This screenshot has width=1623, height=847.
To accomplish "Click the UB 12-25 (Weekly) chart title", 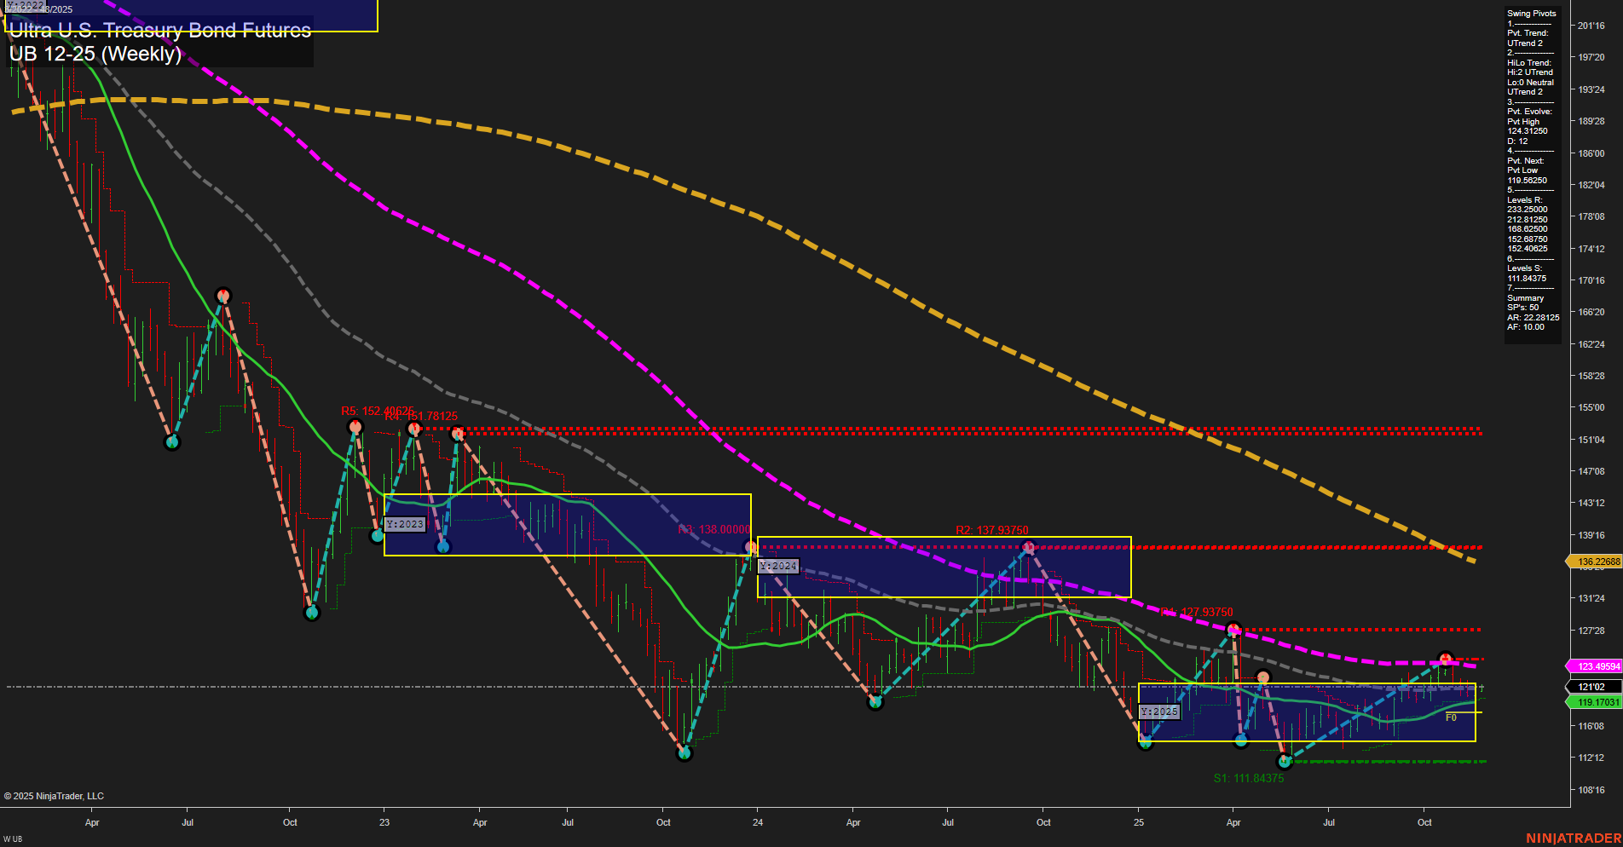I will point(95,53).
